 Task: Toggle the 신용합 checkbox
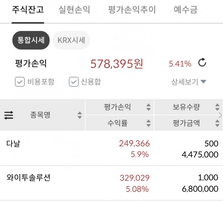pyautogui.click(x=74, y=82)
